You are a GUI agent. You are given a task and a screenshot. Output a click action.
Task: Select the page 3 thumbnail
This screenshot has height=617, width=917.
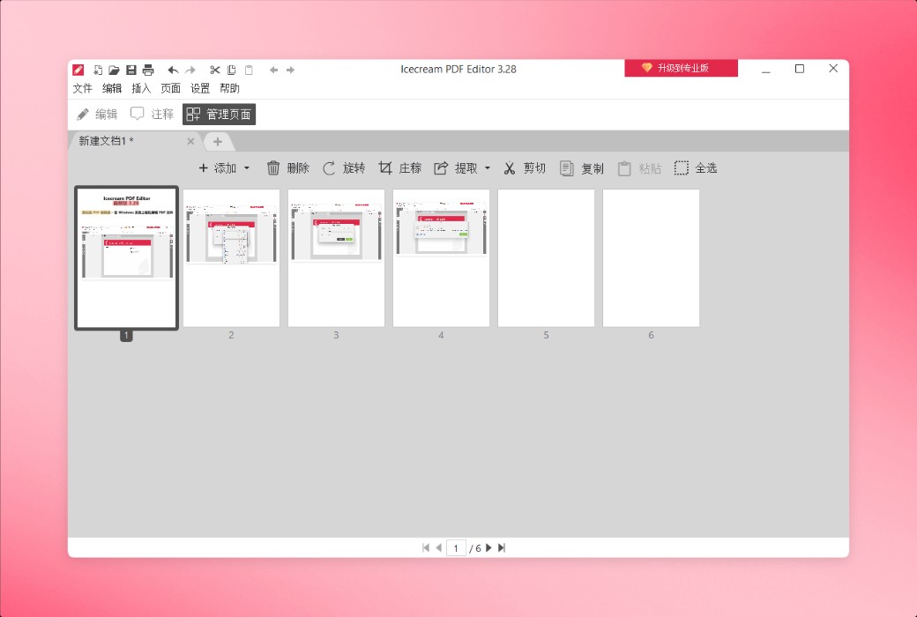[336, 257]
